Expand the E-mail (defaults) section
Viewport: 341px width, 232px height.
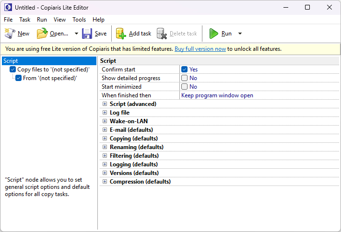coord(105,130)
